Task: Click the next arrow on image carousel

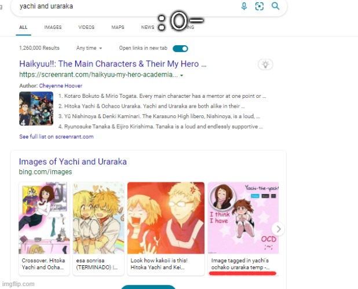Action: coord(278,229)
